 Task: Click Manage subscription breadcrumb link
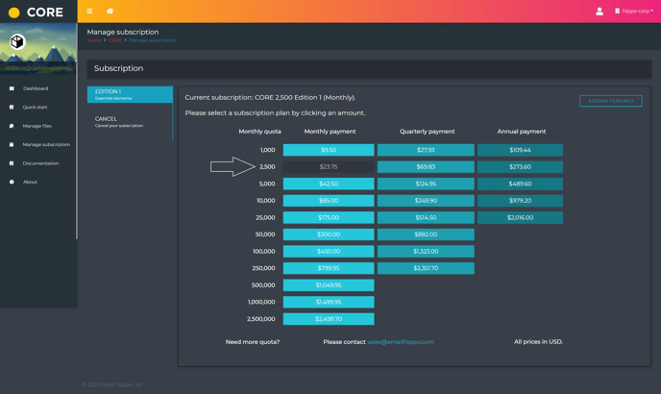point(153,40)
